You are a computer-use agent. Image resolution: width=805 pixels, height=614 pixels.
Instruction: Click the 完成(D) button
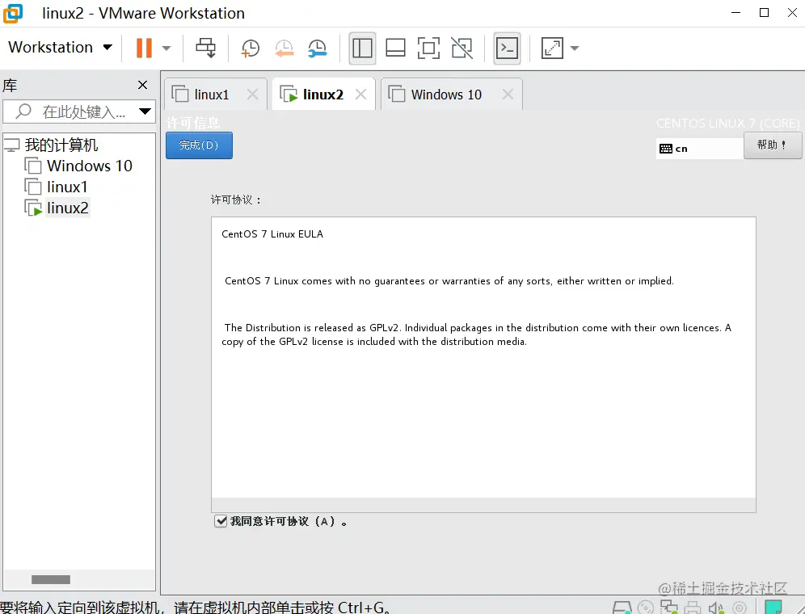click(x=199, y=145)
